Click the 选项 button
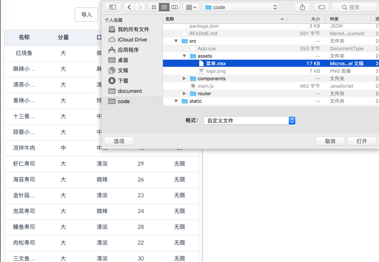Viewport: 379px width, 262px height. (x=119, y=141)
